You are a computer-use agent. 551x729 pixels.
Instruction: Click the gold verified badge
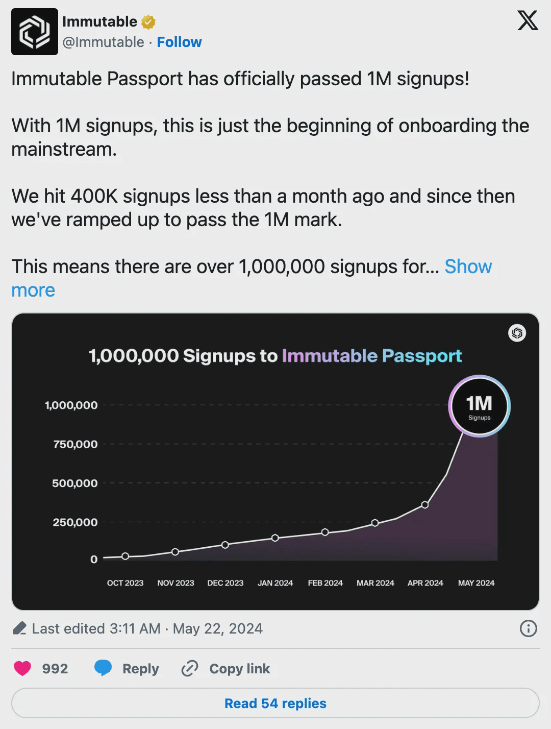point(148,22)
